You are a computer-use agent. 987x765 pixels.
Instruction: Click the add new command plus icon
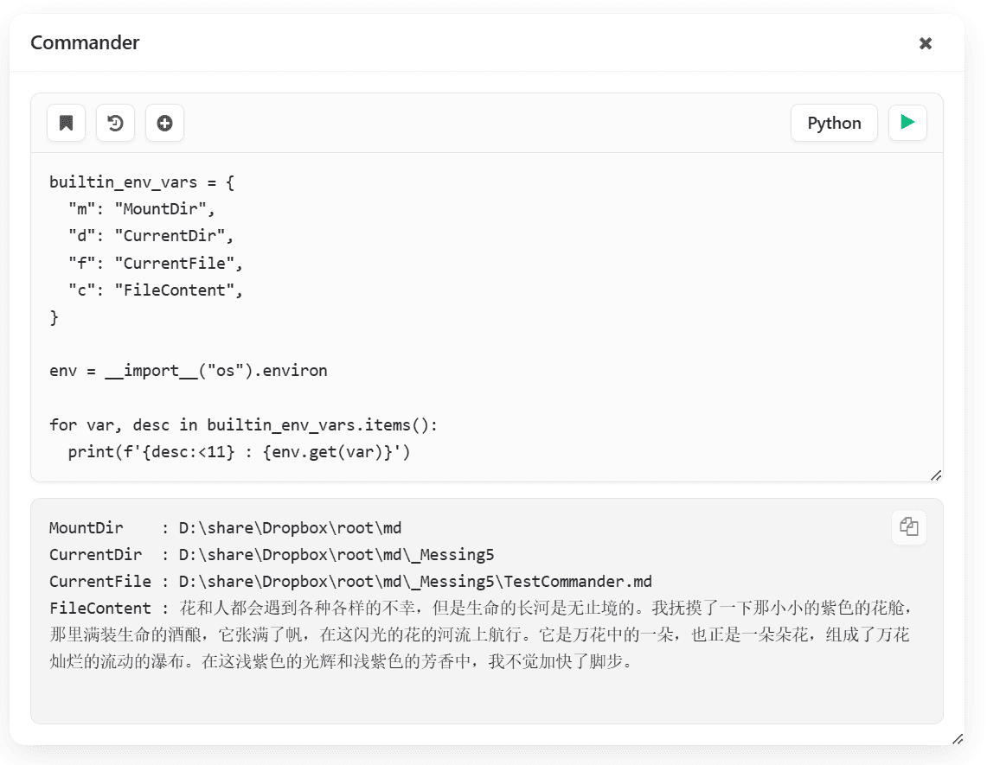(x=165, y=123)
